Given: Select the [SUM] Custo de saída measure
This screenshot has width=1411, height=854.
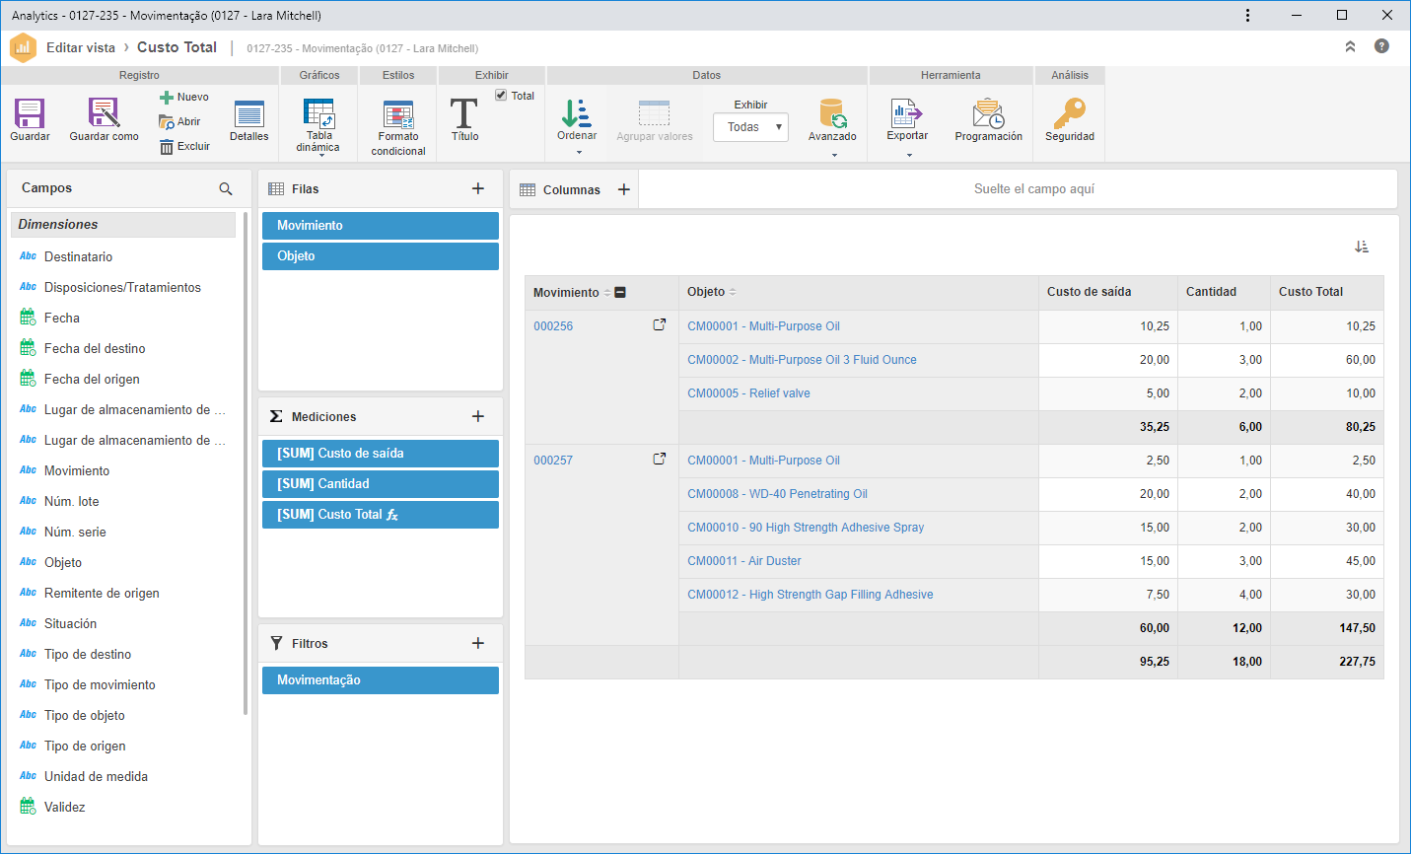Looking at the screenshot, I should click(x=381, y=454).
